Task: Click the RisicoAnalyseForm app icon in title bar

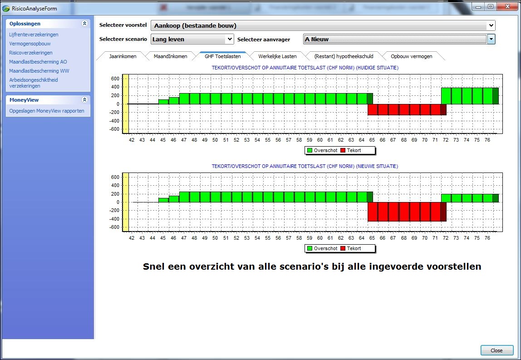Action: [6, 8]
